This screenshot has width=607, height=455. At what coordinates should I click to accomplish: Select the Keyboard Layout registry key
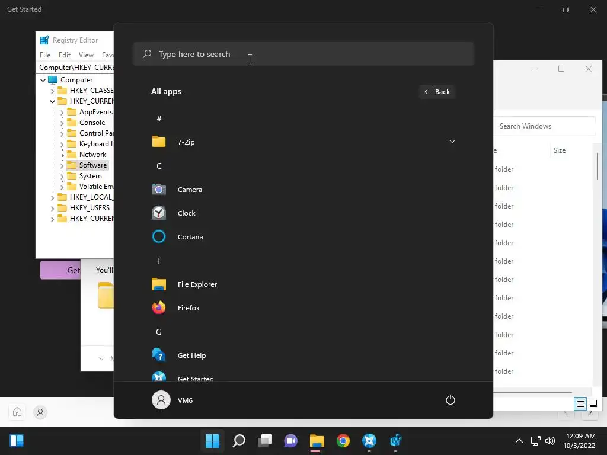96,144
